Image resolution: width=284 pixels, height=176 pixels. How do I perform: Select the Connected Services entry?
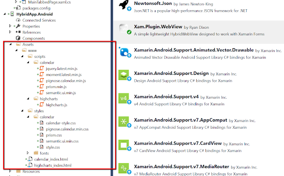coord(39,20)
